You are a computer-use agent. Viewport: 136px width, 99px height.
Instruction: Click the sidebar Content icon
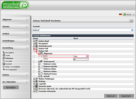[x=4, y=64]
